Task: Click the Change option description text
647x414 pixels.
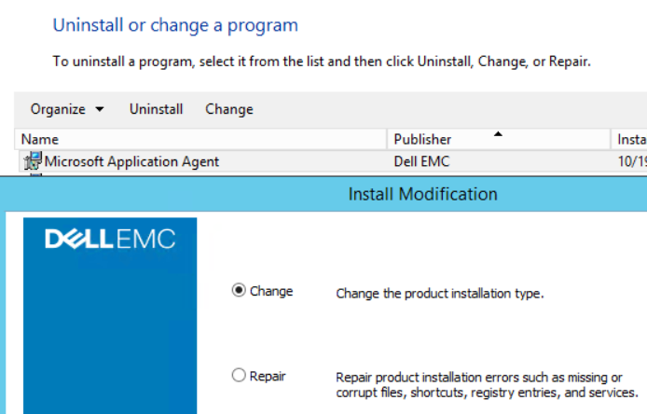Action: point(439,293)
